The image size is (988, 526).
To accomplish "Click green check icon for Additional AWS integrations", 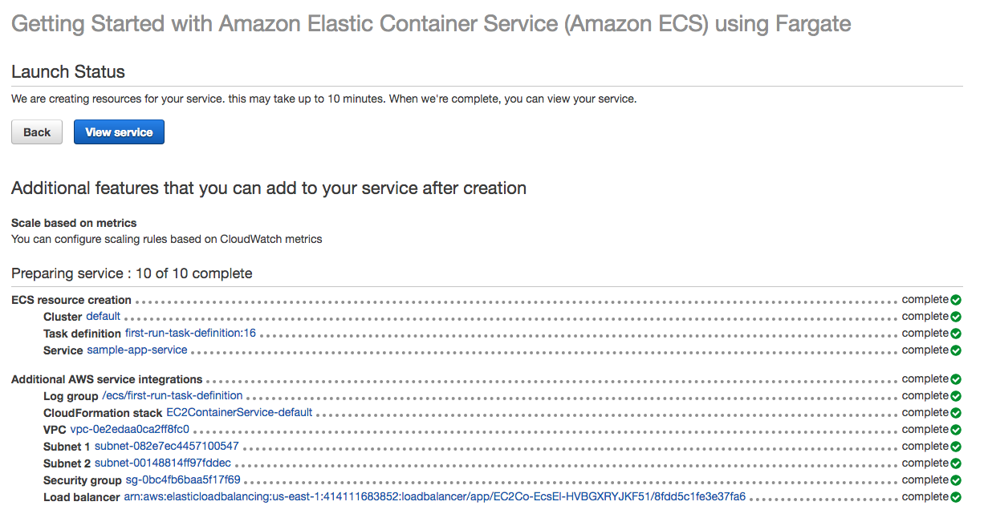I will click(x=956, y=379).
